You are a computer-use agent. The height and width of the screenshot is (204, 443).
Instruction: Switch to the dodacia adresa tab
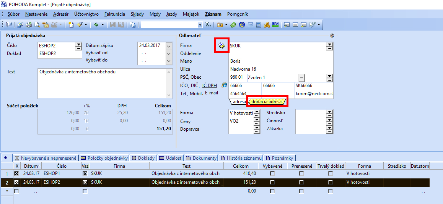(267, 102)
